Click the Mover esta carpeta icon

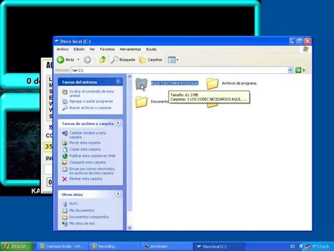click(x=65, y=143)
